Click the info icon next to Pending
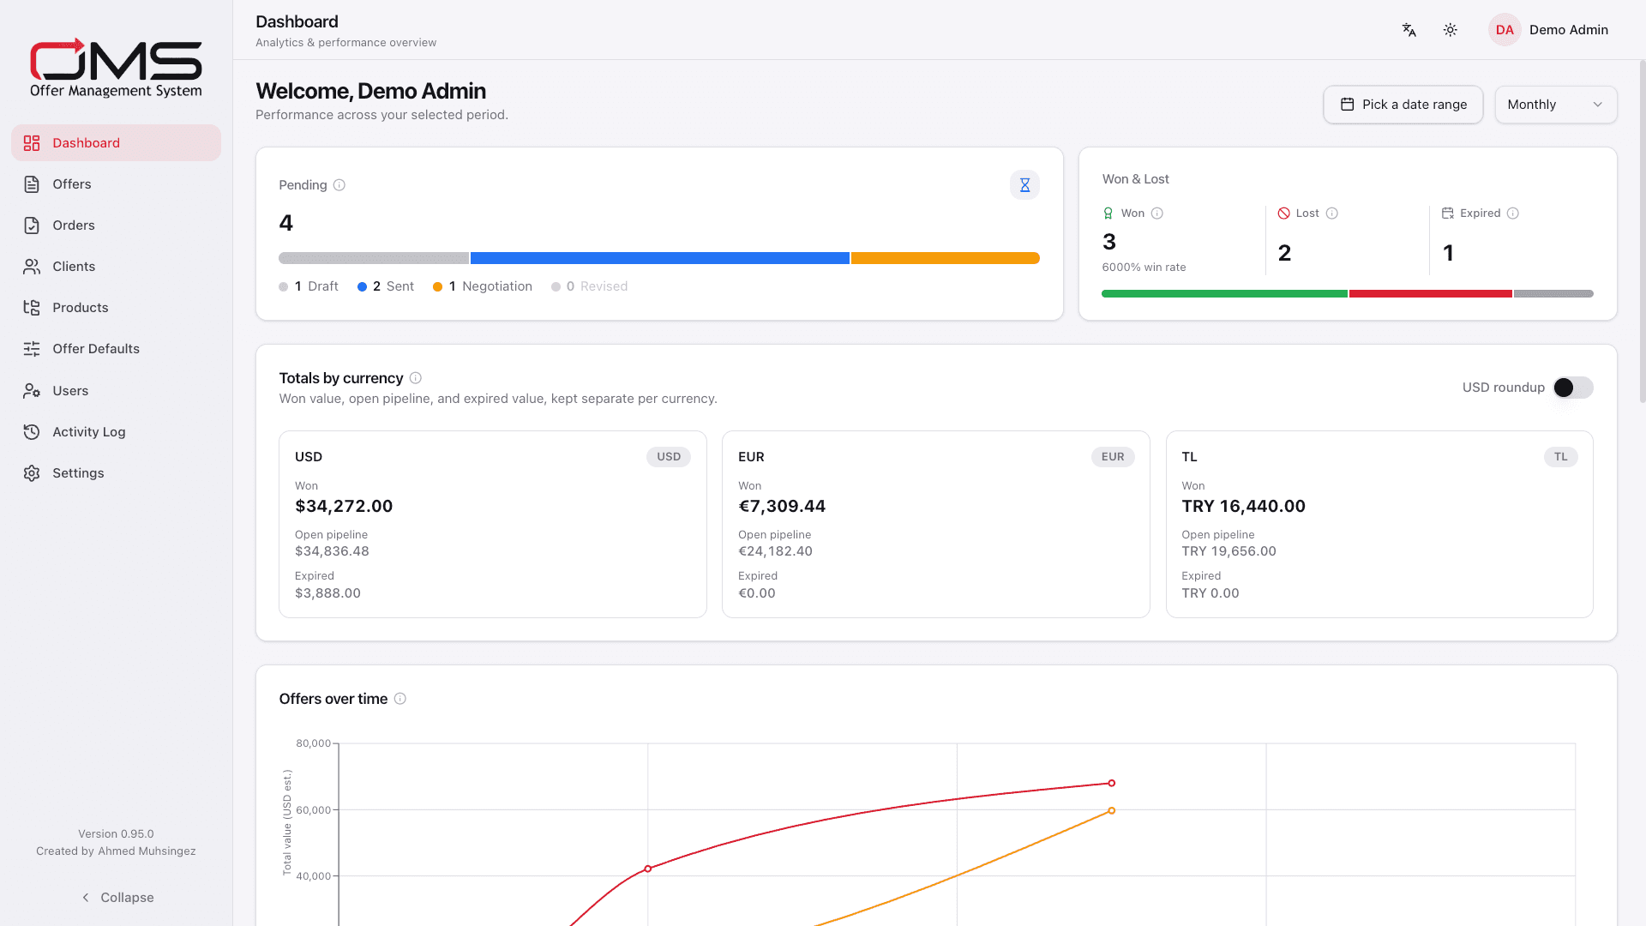This screenshot has height=926, width=1646. point(339,185)
